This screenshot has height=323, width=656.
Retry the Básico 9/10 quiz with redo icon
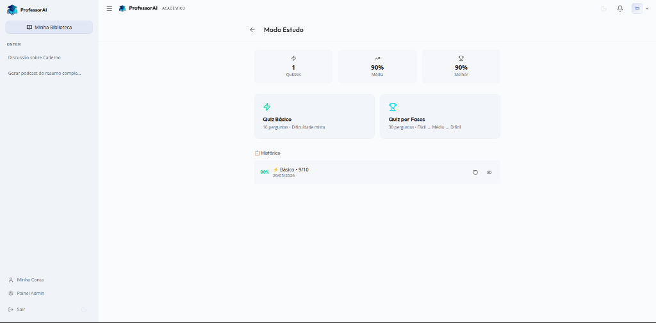[x=475, y=172]
